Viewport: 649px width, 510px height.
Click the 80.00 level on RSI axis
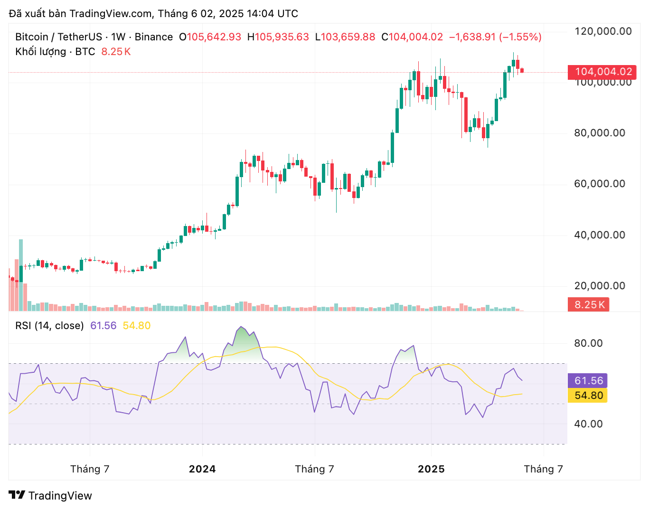[588, 343]
